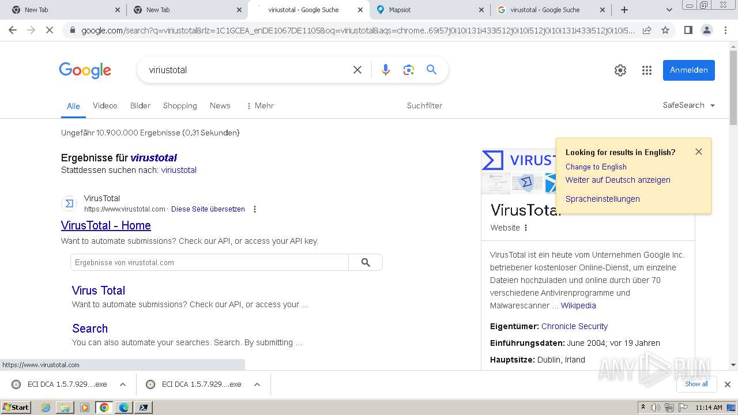
Task: Open the Virus Total sitelink
Action: [99, 290]
